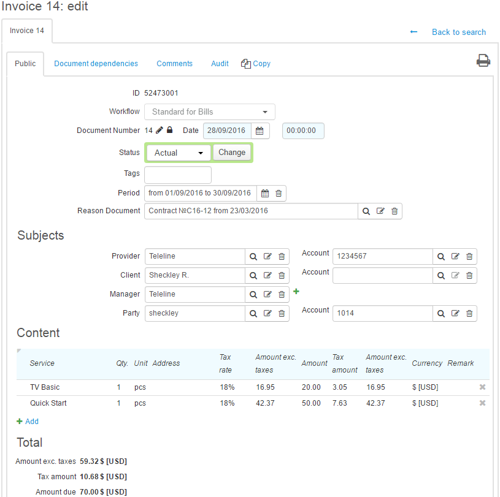This screenshot has width=500, height=497.
Task: Edit account 1234567
Action: point(455,256)
